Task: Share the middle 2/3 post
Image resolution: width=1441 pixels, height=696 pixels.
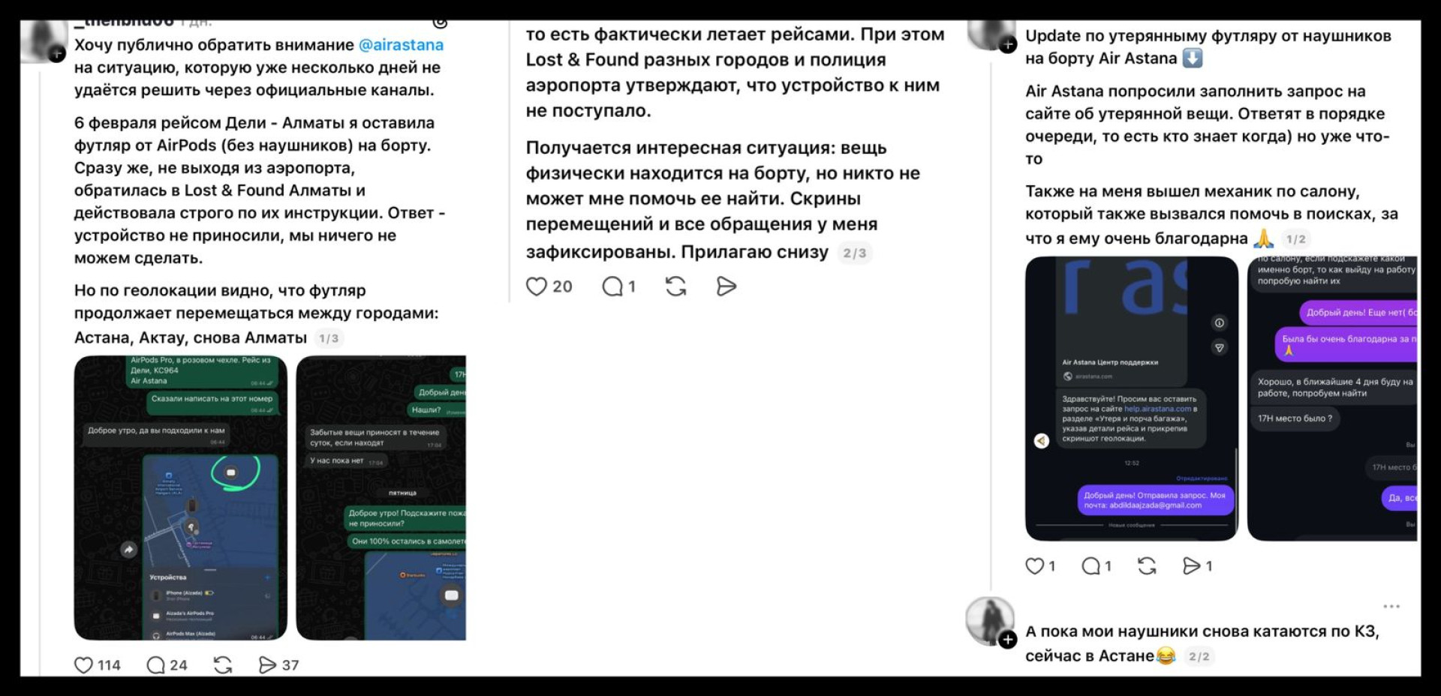Action: coord(727,286)
